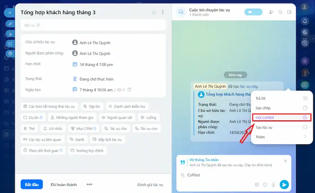Search within the task chat

(280, 12)
